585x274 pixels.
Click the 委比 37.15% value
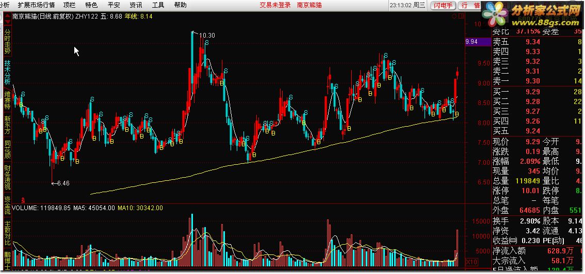point(528,31)
